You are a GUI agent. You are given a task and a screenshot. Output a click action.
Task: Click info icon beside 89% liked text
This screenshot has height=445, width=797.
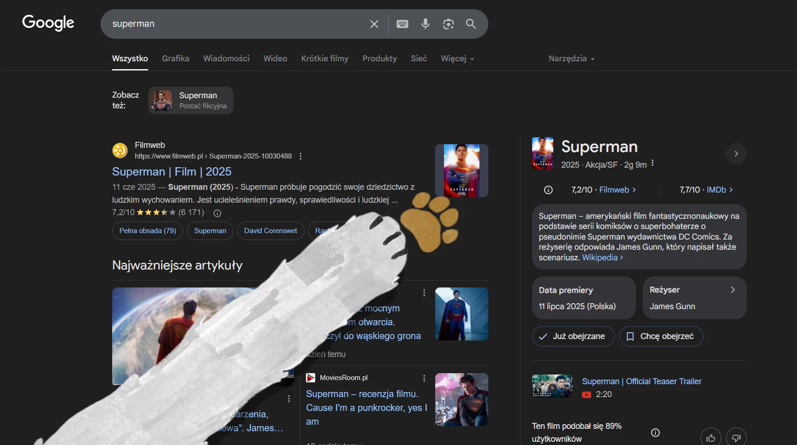click(655, 433)
